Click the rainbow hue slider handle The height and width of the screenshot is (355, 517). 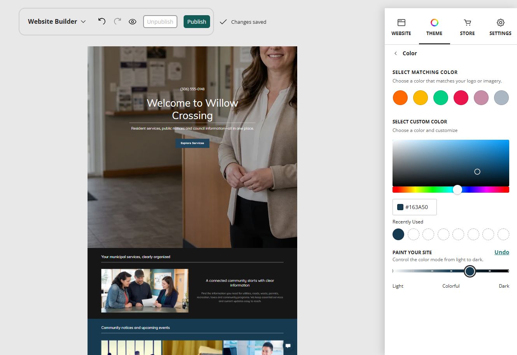point(457,190)
